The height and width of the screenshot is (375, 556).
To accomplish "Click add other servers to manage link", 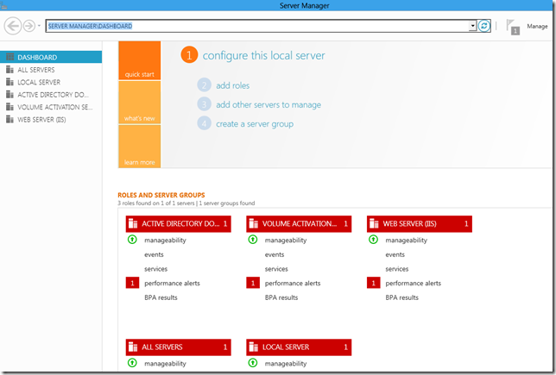I will [269, 105].
